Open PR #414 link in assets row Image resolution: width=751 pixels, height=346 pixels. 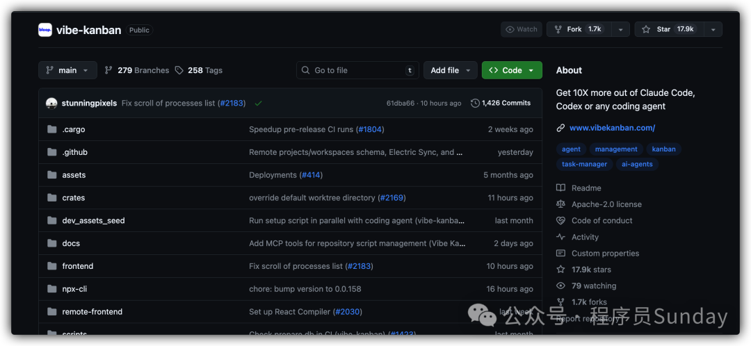pos(311,175)
